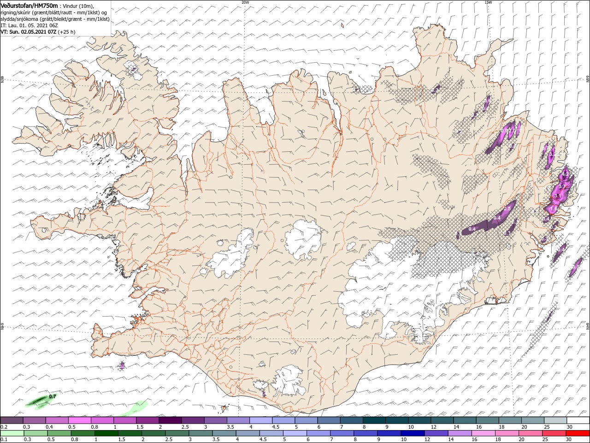Pick the 14 violet swatch in rain scale
590x443 pixels.
[460, 433]
